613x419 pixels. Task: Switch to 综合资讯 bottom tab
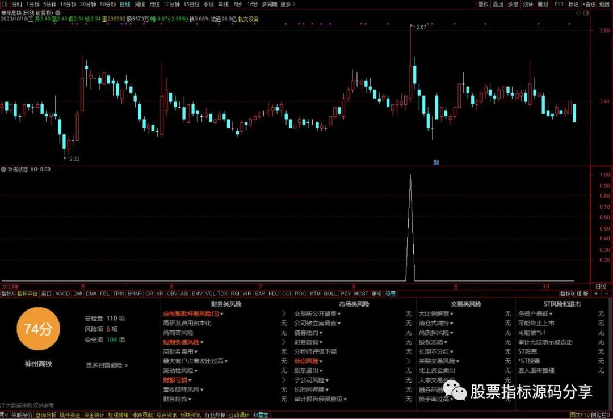[x=166, y=415]
